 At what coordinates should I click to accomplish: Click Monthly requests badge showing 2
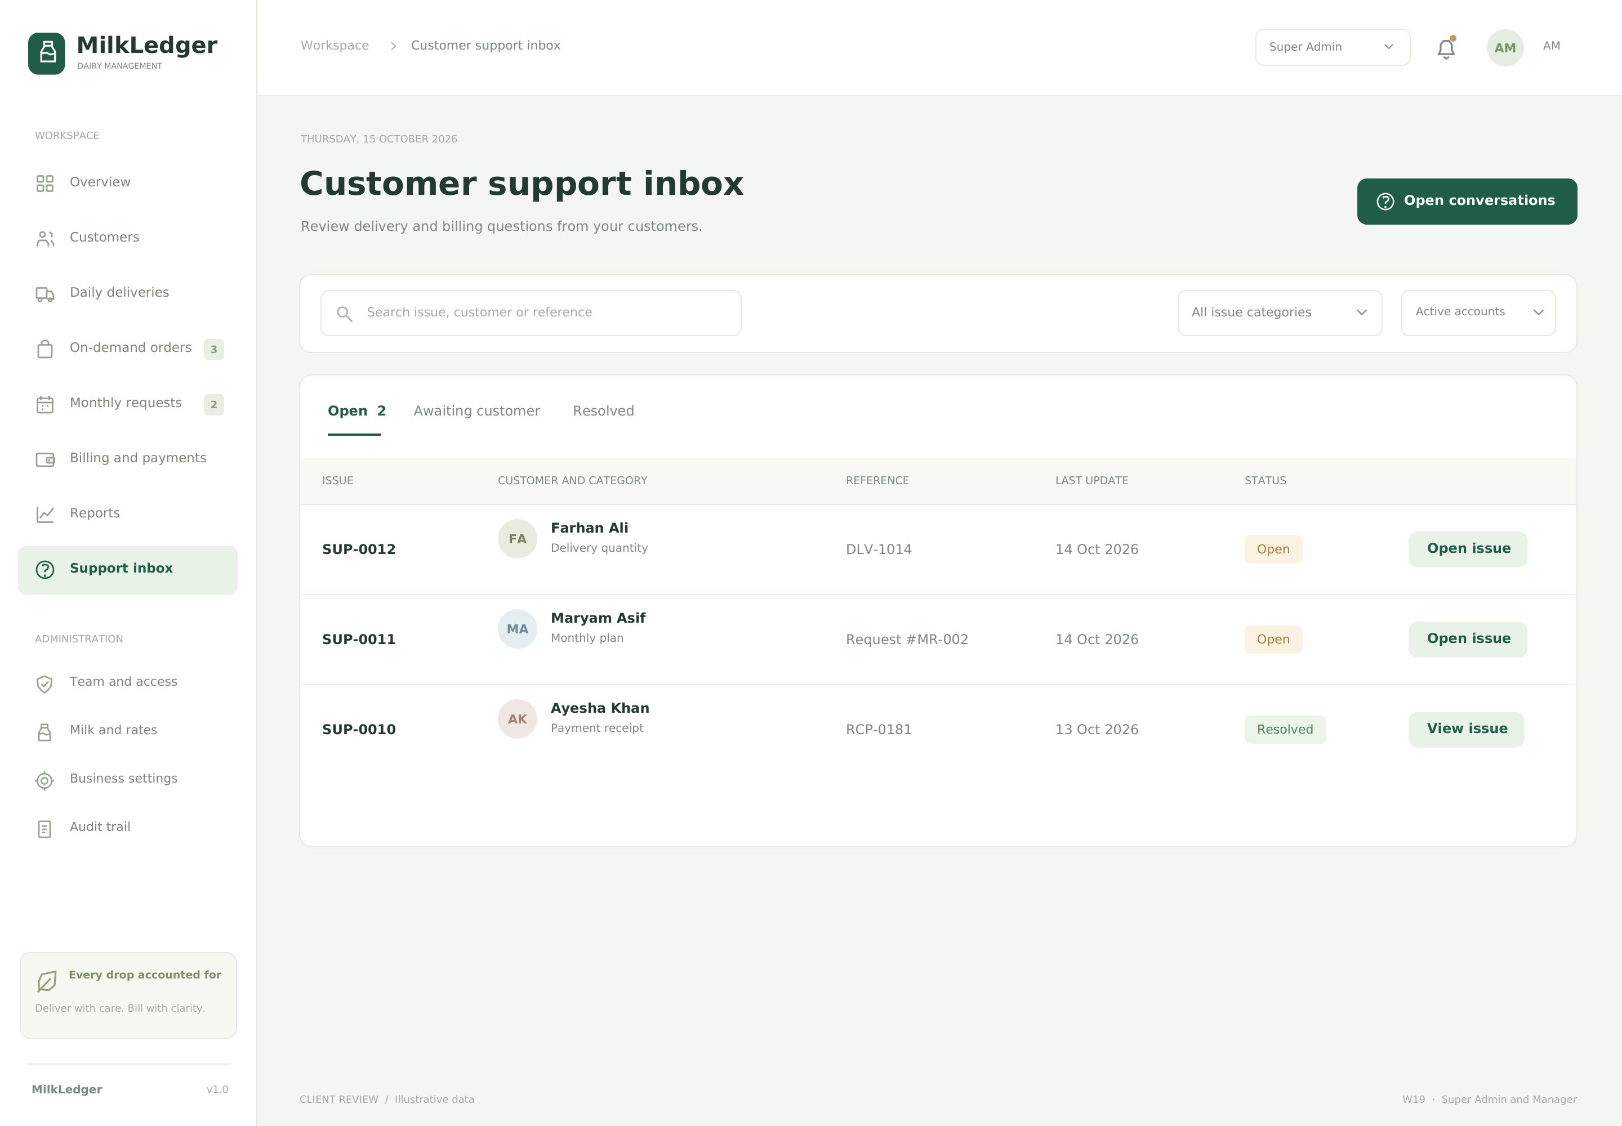pos(214,404)
